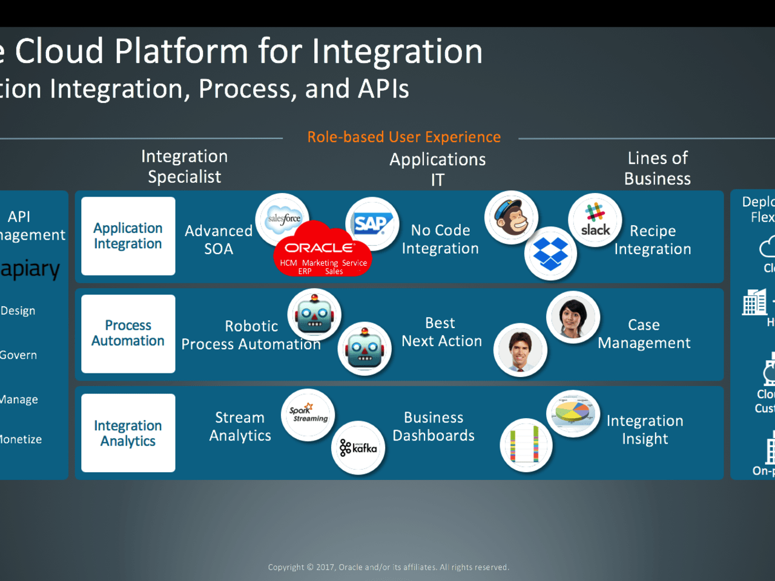
Task: Click the Copyright 2017 Oracle footer text
Action: [x=389, y=567]
